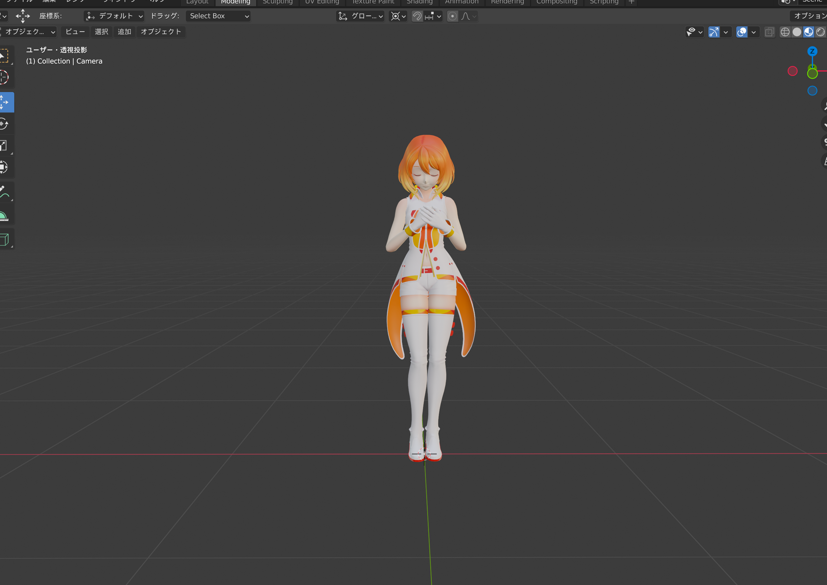The image size is (827, 585).
Task: Open the 追加 menu
Action: pos(125,32)
